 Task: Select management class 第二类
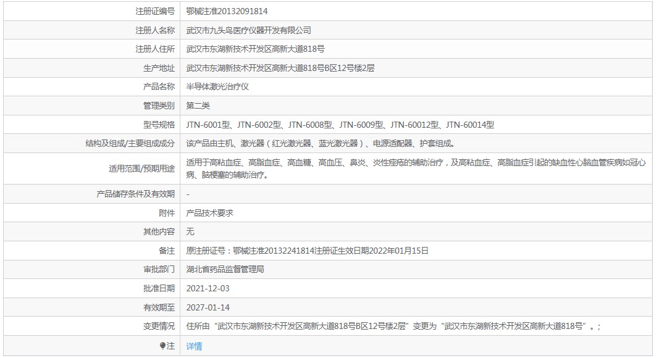click(x=198, y=106)
